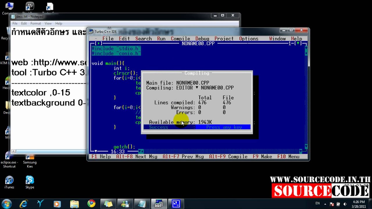Click the Main file: NONAME00.CPP text

coord(178,83)
